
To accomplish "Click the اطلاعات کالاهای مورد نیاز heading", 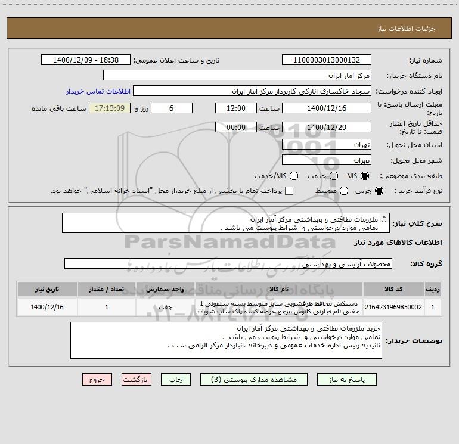I will point(398,243).
